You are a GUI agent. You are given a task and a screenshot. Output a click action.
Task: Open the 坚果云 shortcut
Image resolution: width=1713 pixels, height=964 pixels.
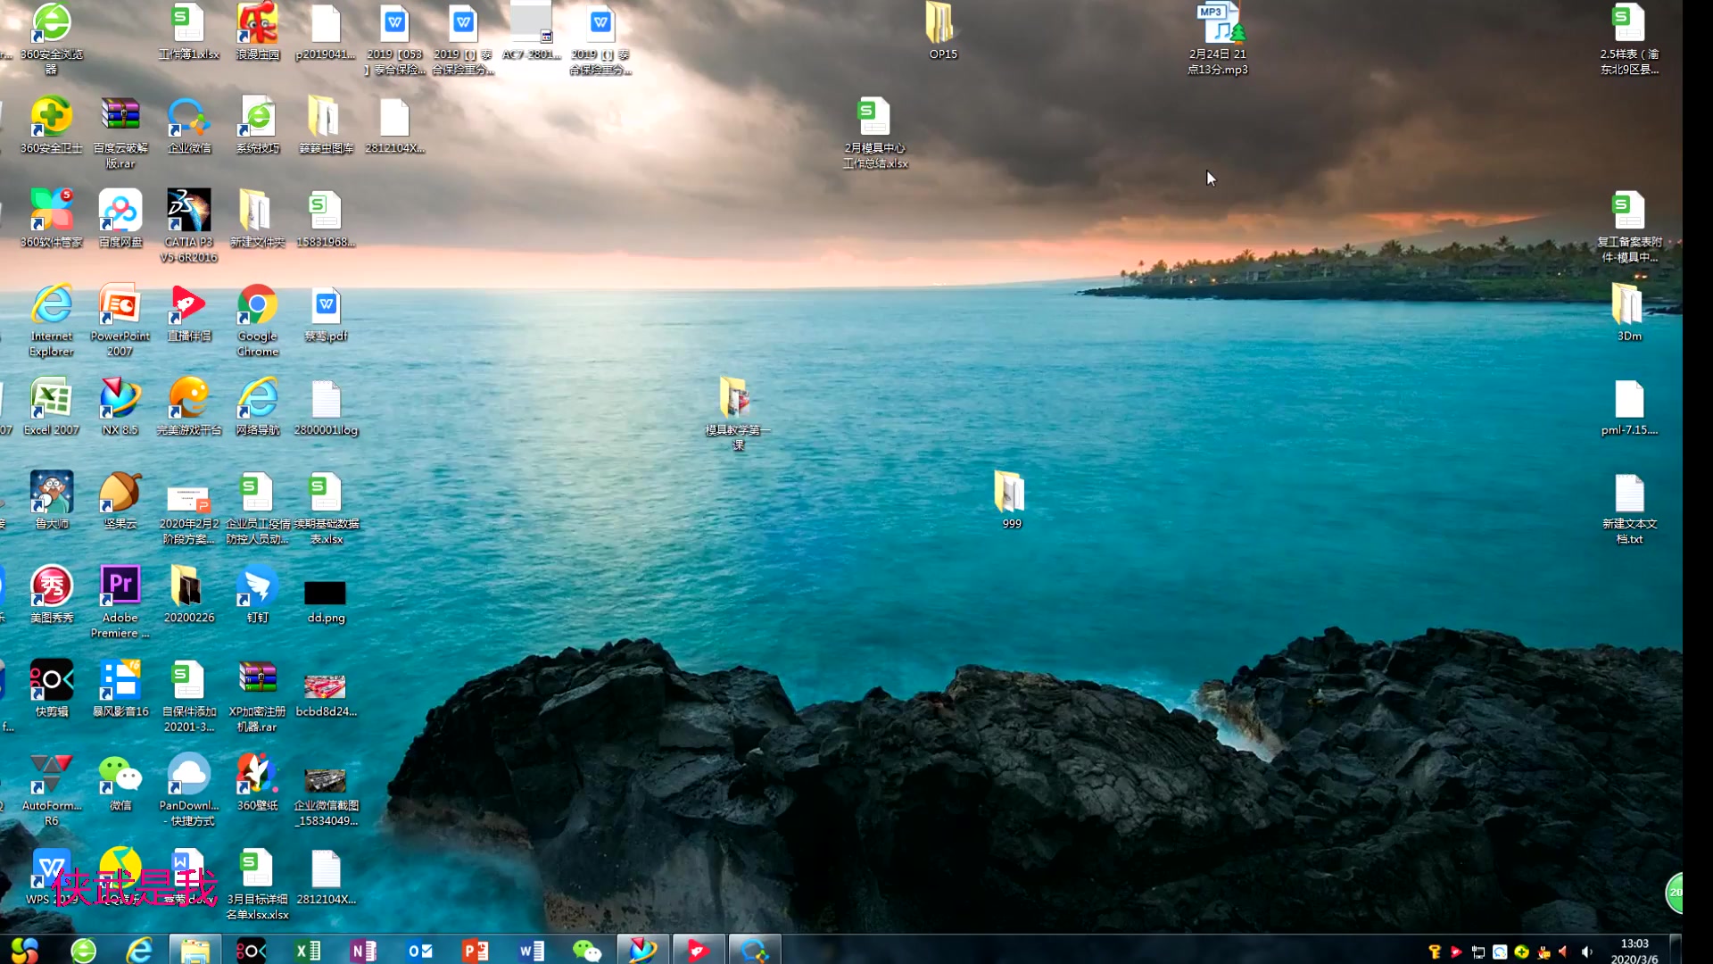(x=120, y=501)
